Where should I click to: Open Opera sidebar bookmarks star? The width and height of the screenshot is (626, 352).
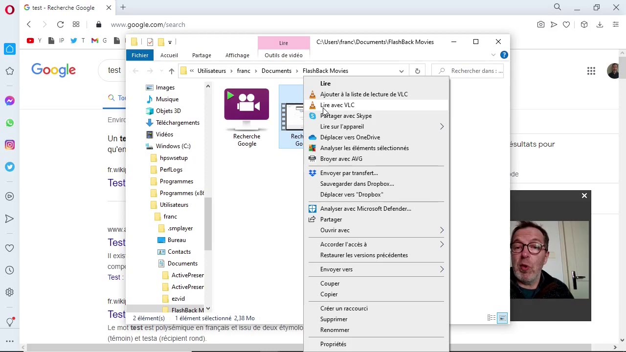[x=10, y=71]
